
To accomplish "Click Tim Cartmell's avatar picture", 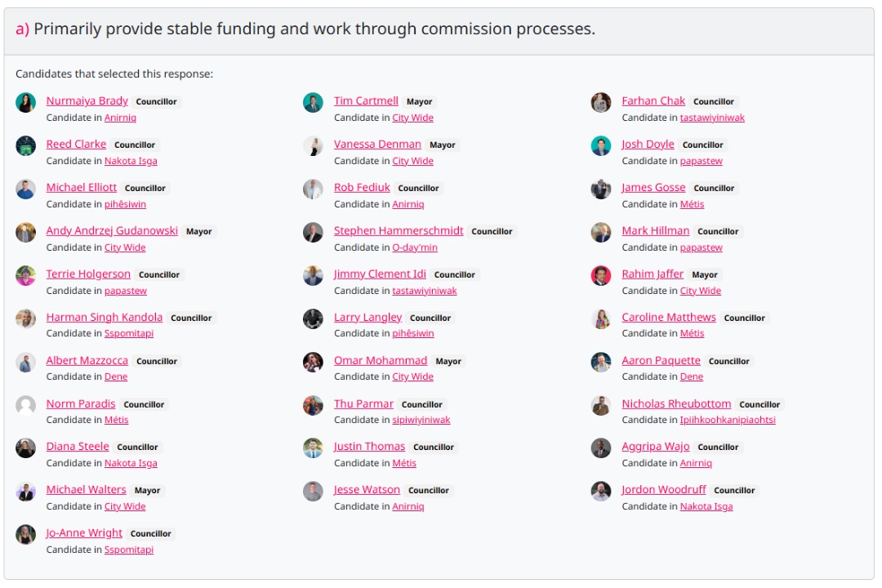I will pos(313,102).
